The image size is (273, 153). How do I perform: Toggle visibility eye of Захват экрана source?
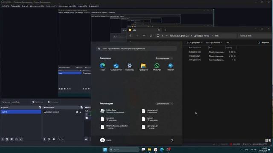point(77,112)
